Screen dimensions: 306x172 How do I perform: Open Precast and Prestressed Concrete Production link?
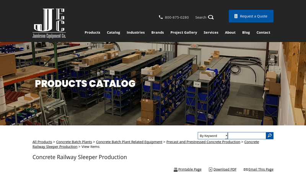pyautogui.click(x=203, y=142)
